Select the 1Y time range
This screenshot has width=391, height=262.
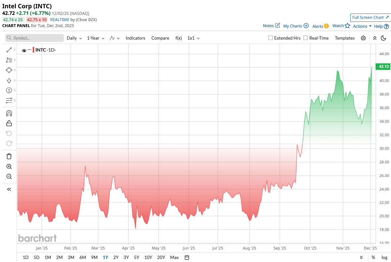pyautogui.click(x=105, y=257)
